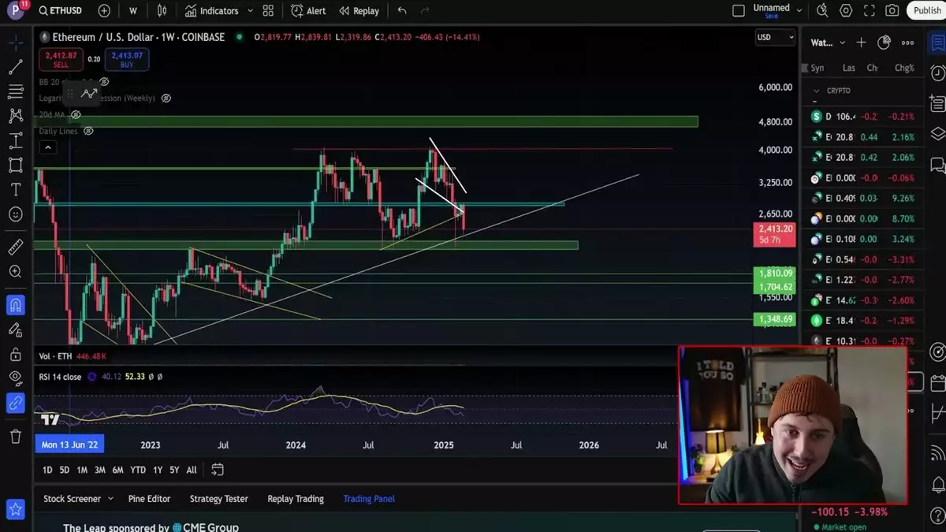Viewport: 946px width, 532px height.
Task: Open the emoji icons tool
Action: (x=16, y=214)
